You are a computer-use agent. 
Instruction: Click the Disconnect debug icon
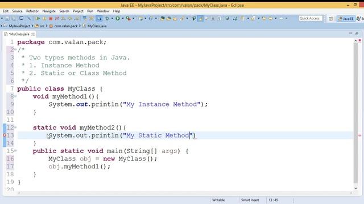pos(57,18)
